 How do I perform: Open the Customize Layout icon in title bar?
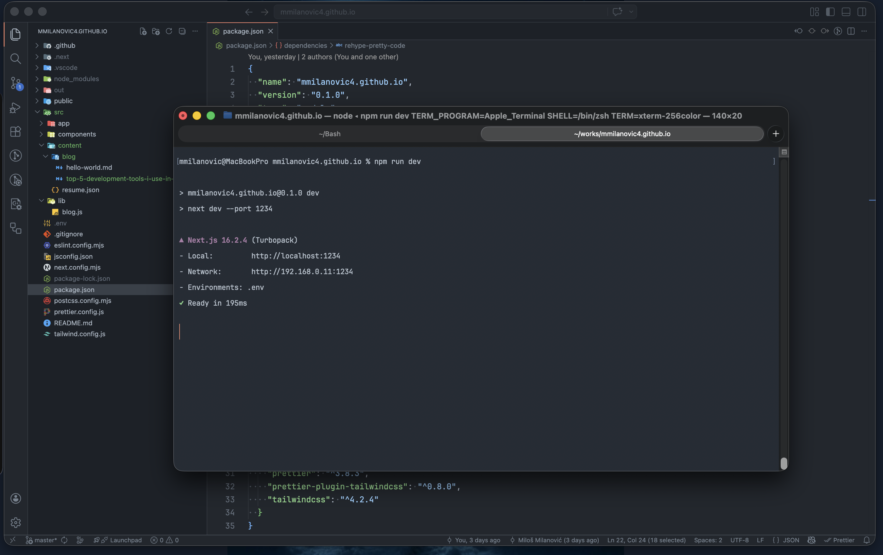pos(815,12)
